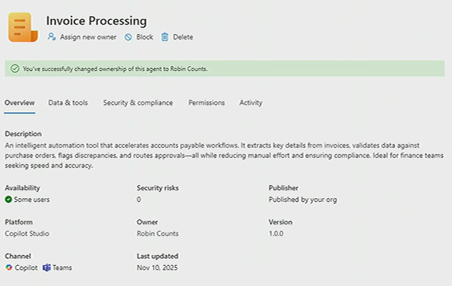The image size is (452, 286).
Task: Click the Assign new owner person icon
Action: pos(52,37)
